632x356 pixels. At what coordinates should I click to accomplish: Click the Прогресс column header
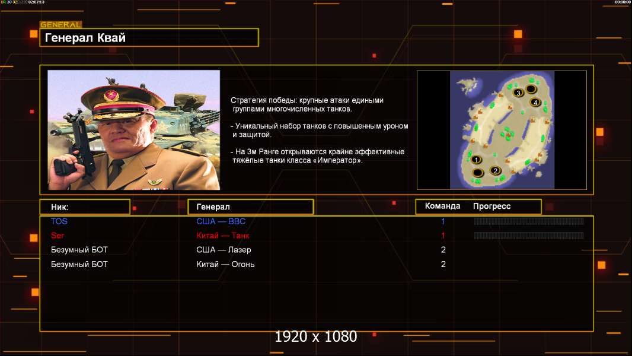coord(491,206)
